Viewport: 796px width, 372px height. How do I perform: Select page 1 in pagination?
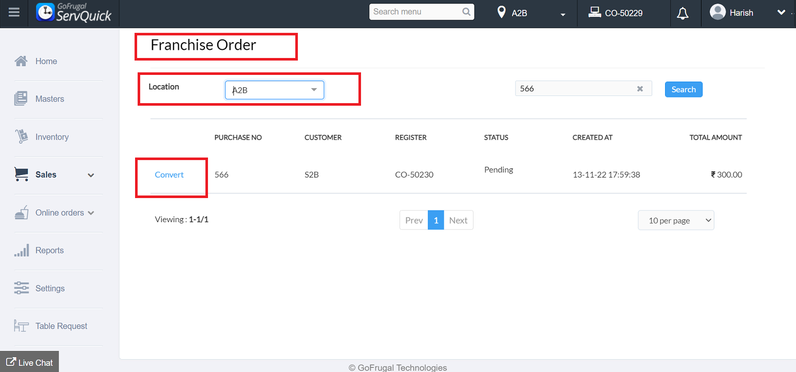coord(436,220)
